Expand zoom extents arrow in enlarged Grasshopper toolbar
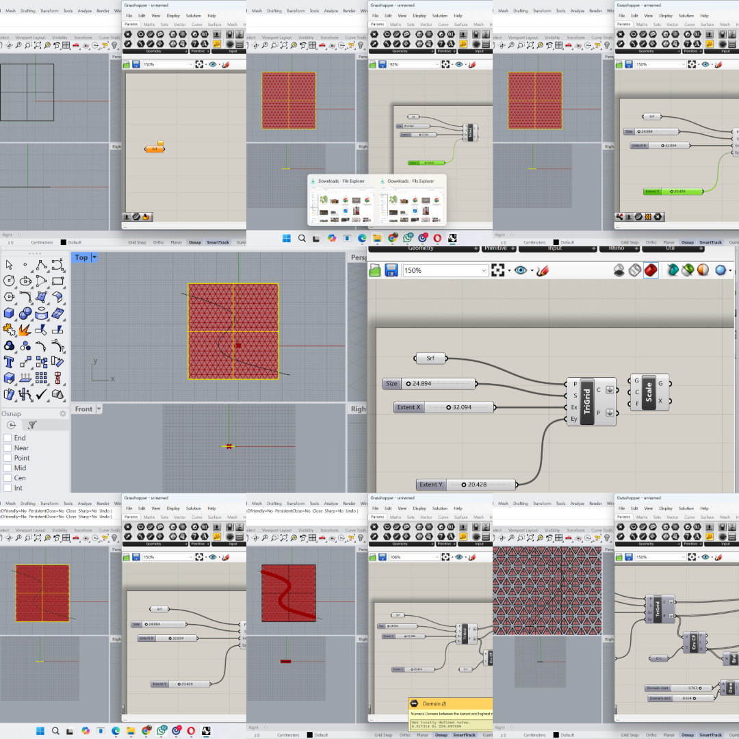This screenshot has width=739, height=739. coord(509,270)
